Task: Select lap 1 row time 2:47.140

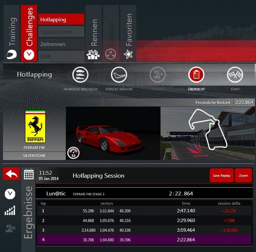Action: (186, 211)
